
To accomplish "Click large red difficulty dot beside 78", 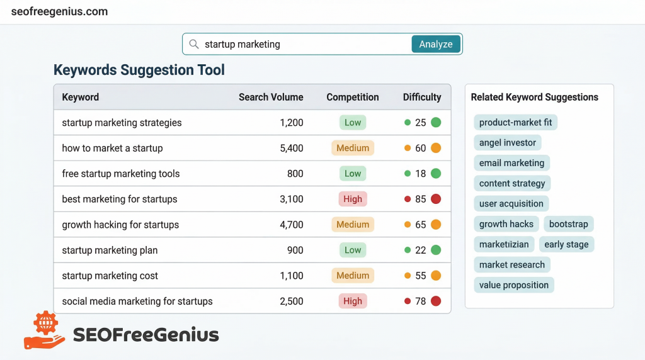I will pyautogui.click(x=436, y=301).
